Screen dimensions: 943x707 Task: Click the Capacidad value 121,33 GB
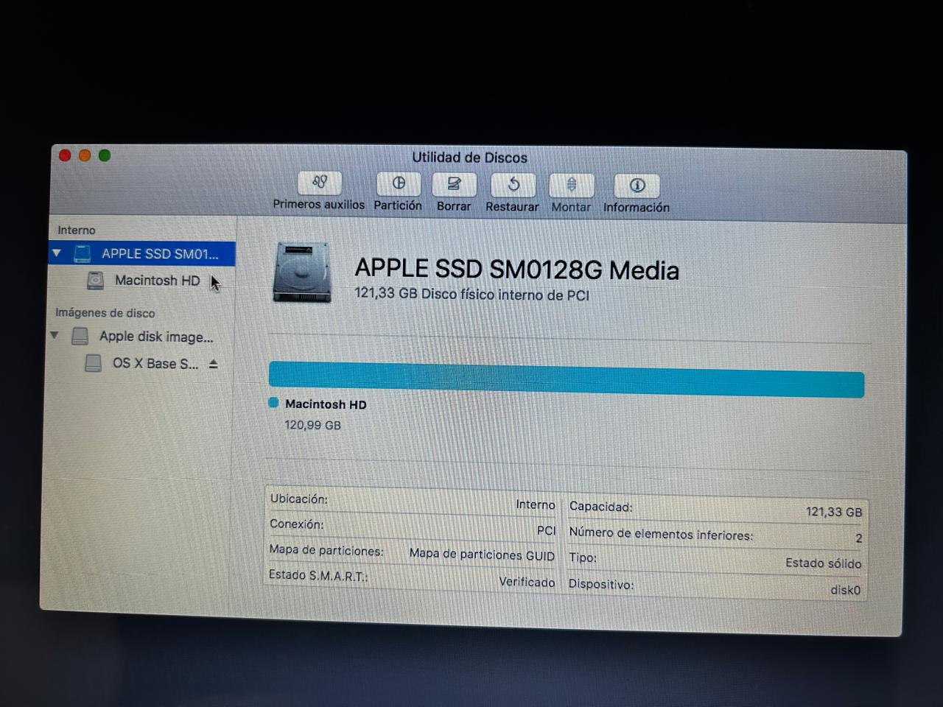[834, 512]
